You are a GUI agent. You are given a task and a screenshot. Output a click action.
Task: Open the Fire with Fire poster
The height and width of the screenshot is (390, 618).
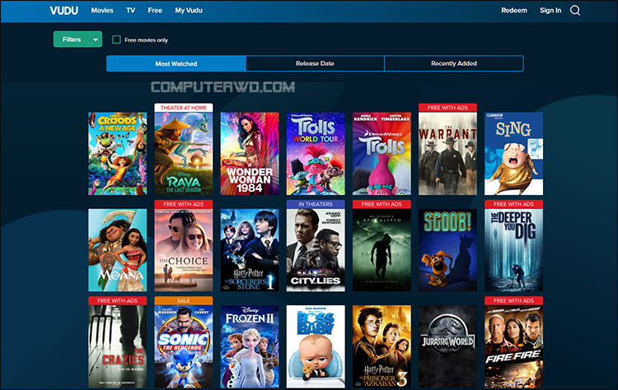click(513, 346)
